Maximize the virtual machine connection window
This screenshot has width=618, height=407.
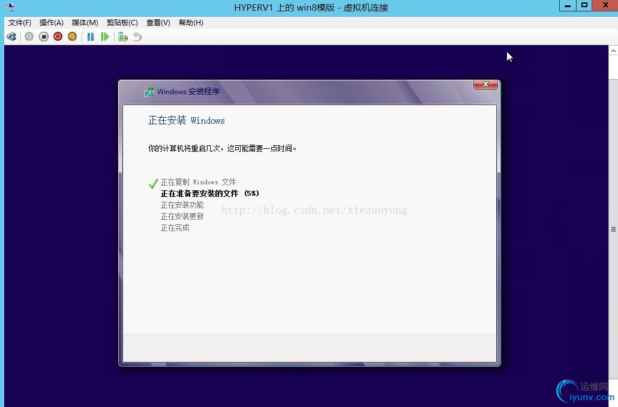(x=584, y=5)
